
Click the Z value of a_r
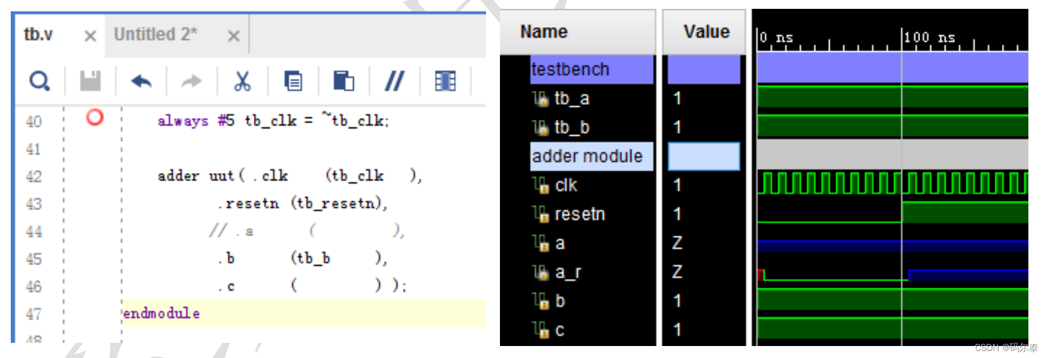(677, 272)
